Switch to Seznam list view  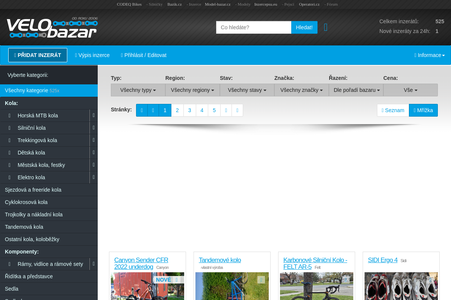pos(393,110)
